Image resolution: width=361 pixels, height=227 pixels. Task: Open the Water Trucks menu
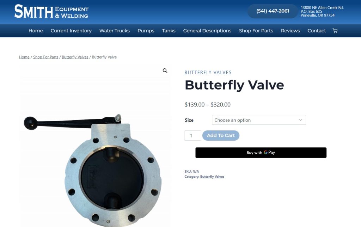click(115, 31)
